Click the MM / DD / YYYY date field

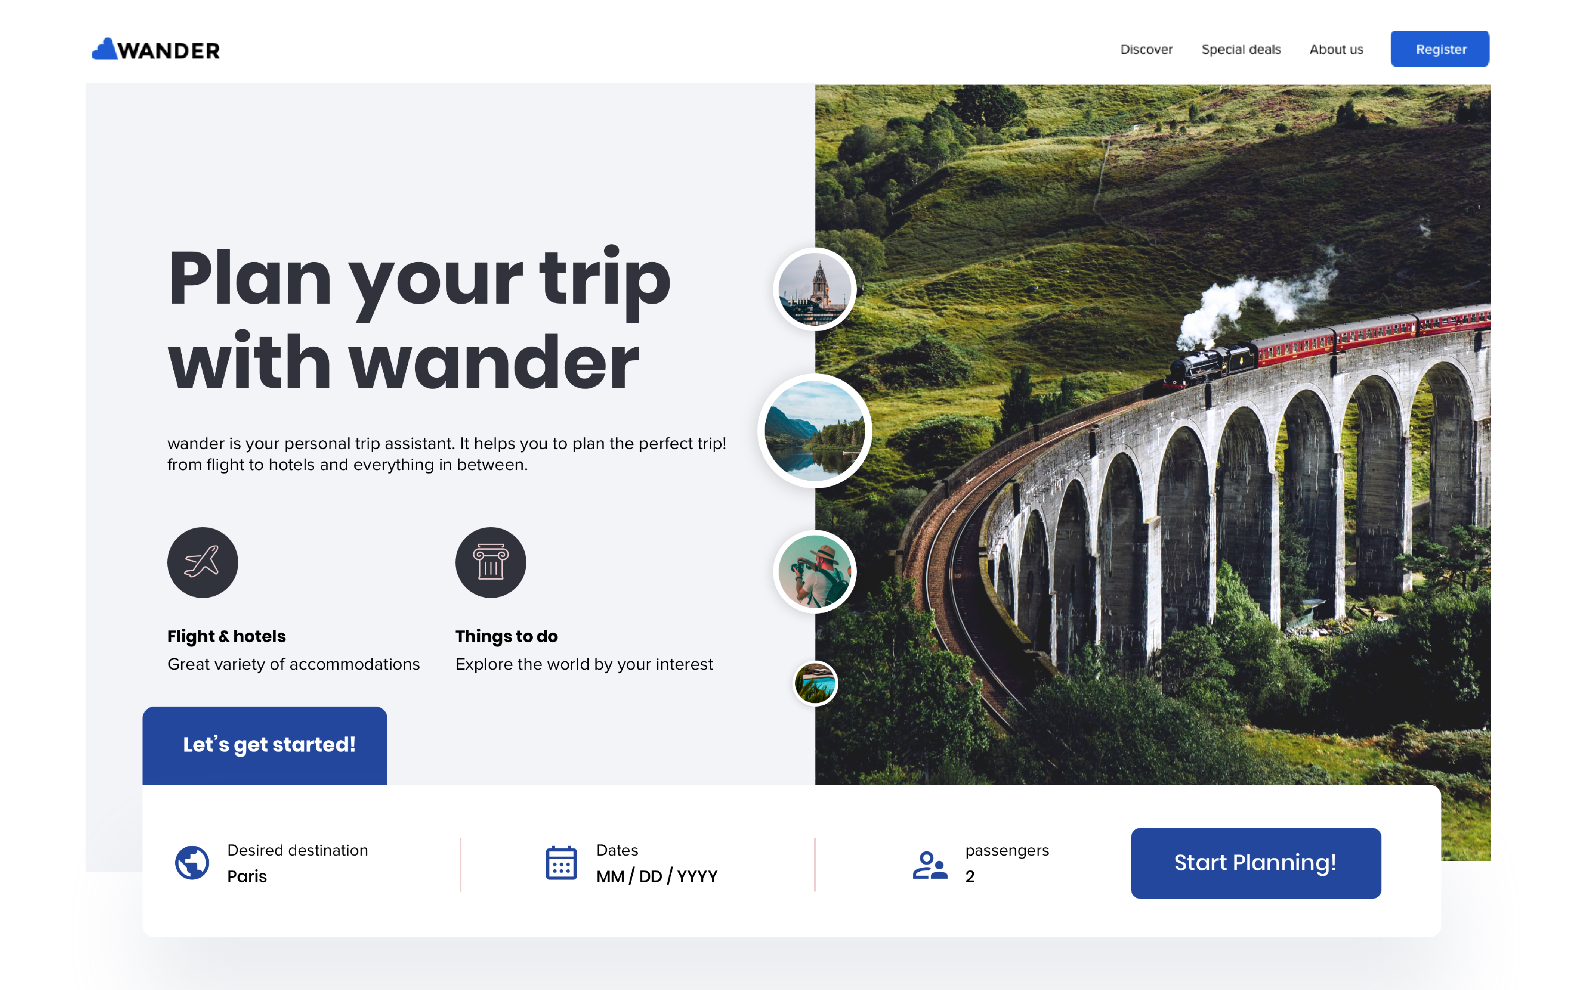[x=657, y=877]
